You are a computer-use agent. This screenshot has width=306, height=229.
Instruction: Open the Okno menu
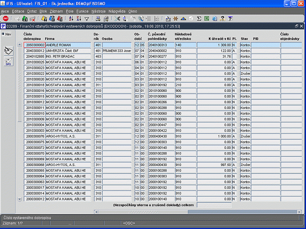(x=133, y=11)
